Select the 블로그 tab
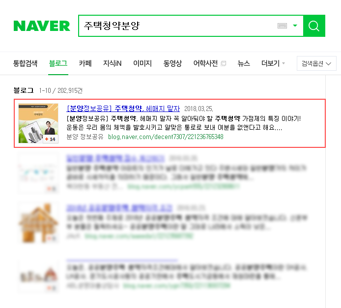This screenshot has height=308, width=341. pos(58,63)
